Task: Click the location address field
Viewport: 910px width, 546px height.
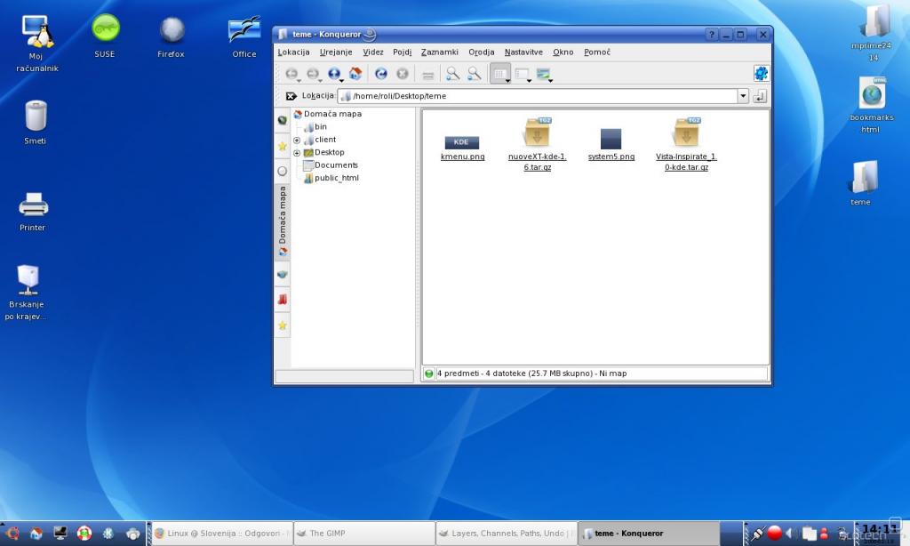Action: pos(538,96)
